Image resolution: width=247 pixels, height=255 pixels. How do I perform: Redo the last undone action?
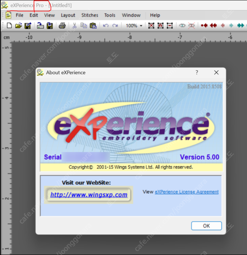[x=115, y=26]
